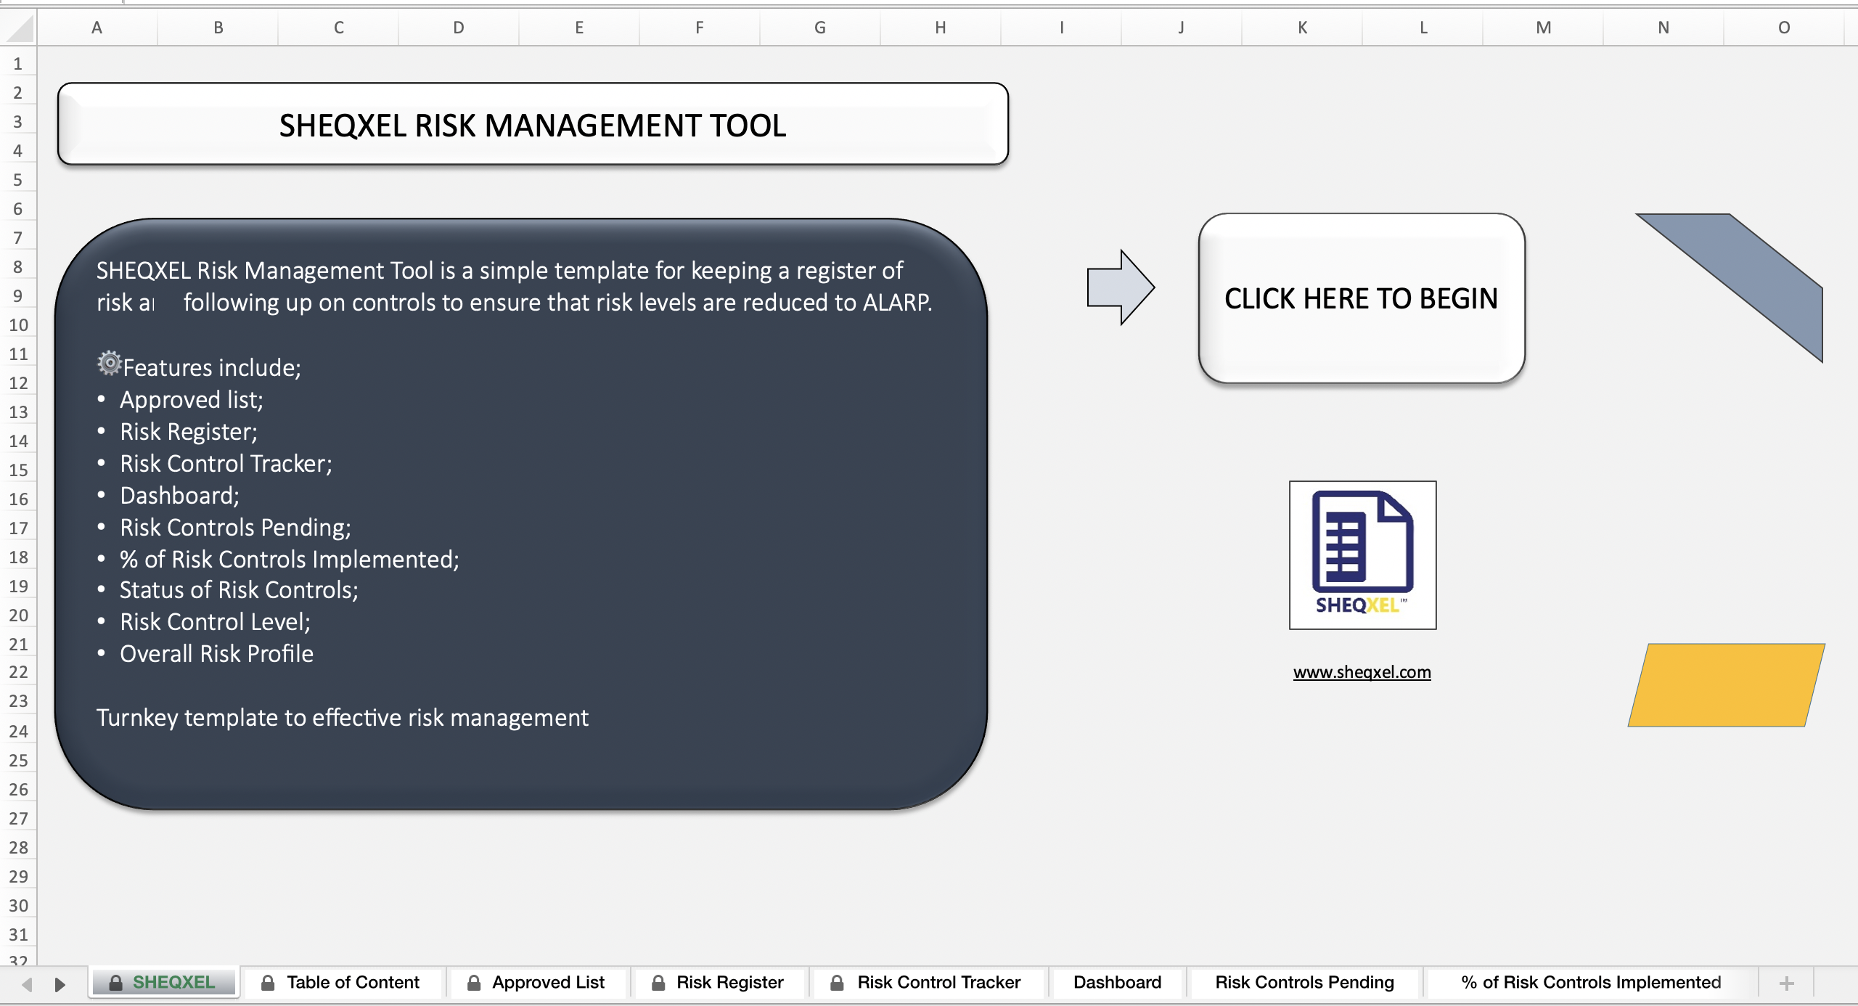Select column H header
The image size is (1858, 1006).
click(940, 28)
